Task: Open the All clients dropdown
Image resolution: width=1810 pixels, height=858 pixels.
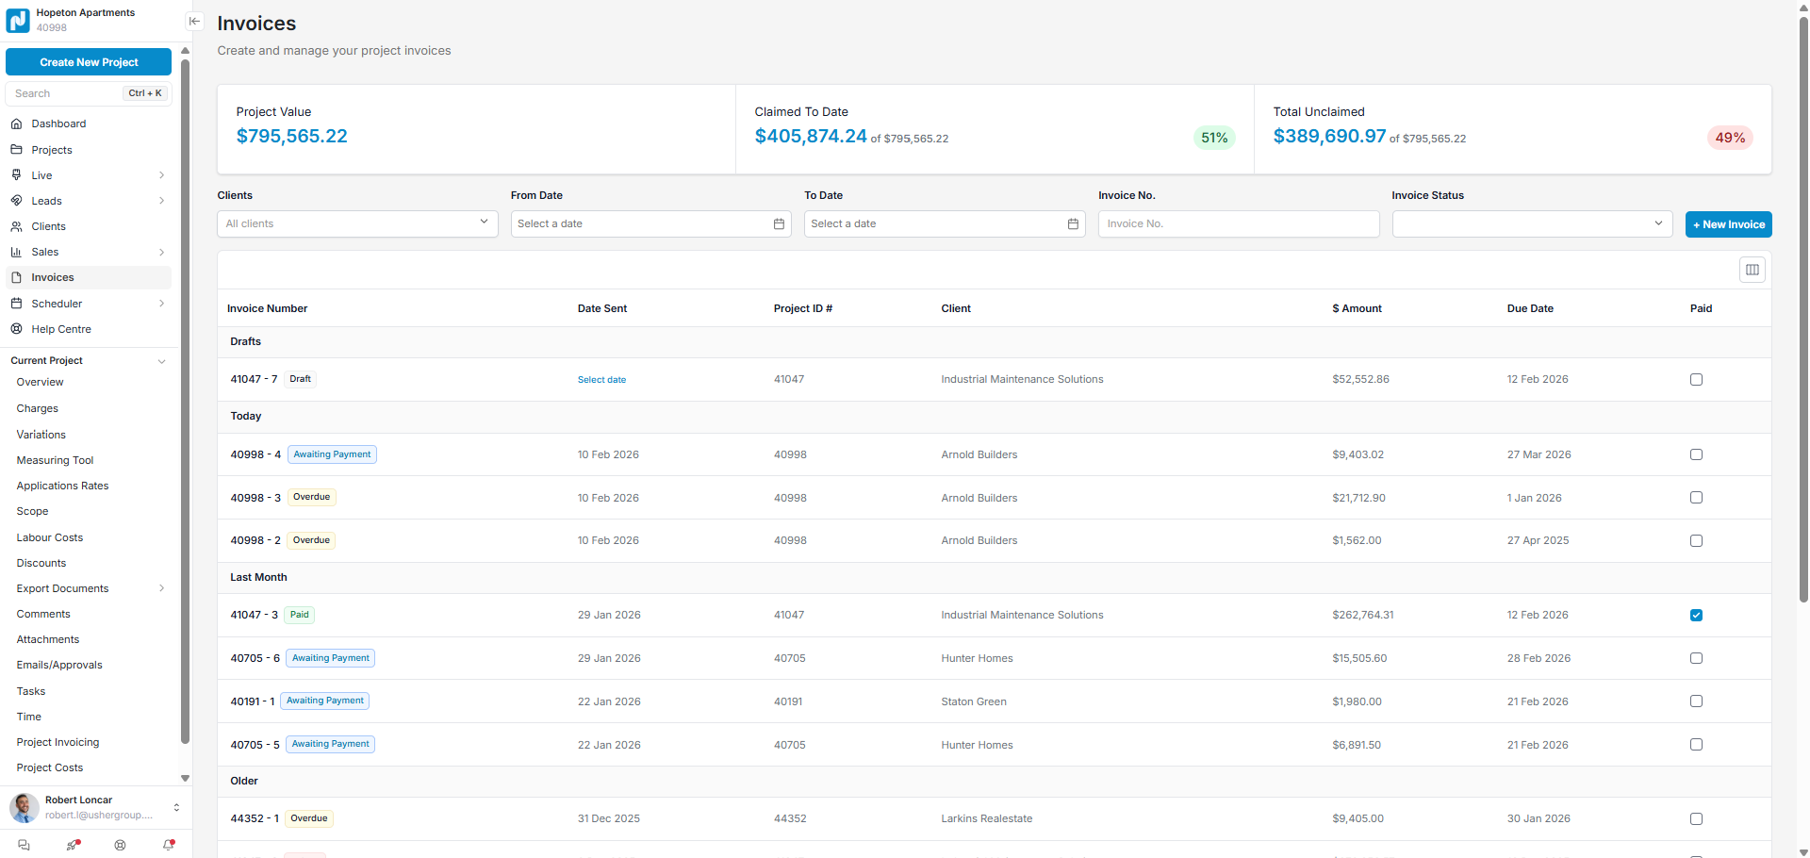Action: (357, 224)
